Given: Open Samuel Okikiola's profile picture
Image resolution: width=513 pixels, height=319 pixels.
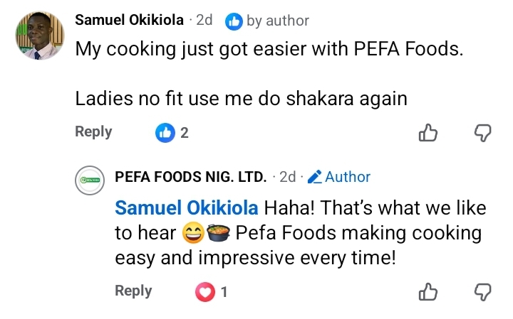Looking at the screenshot, I should coord(41,37).
